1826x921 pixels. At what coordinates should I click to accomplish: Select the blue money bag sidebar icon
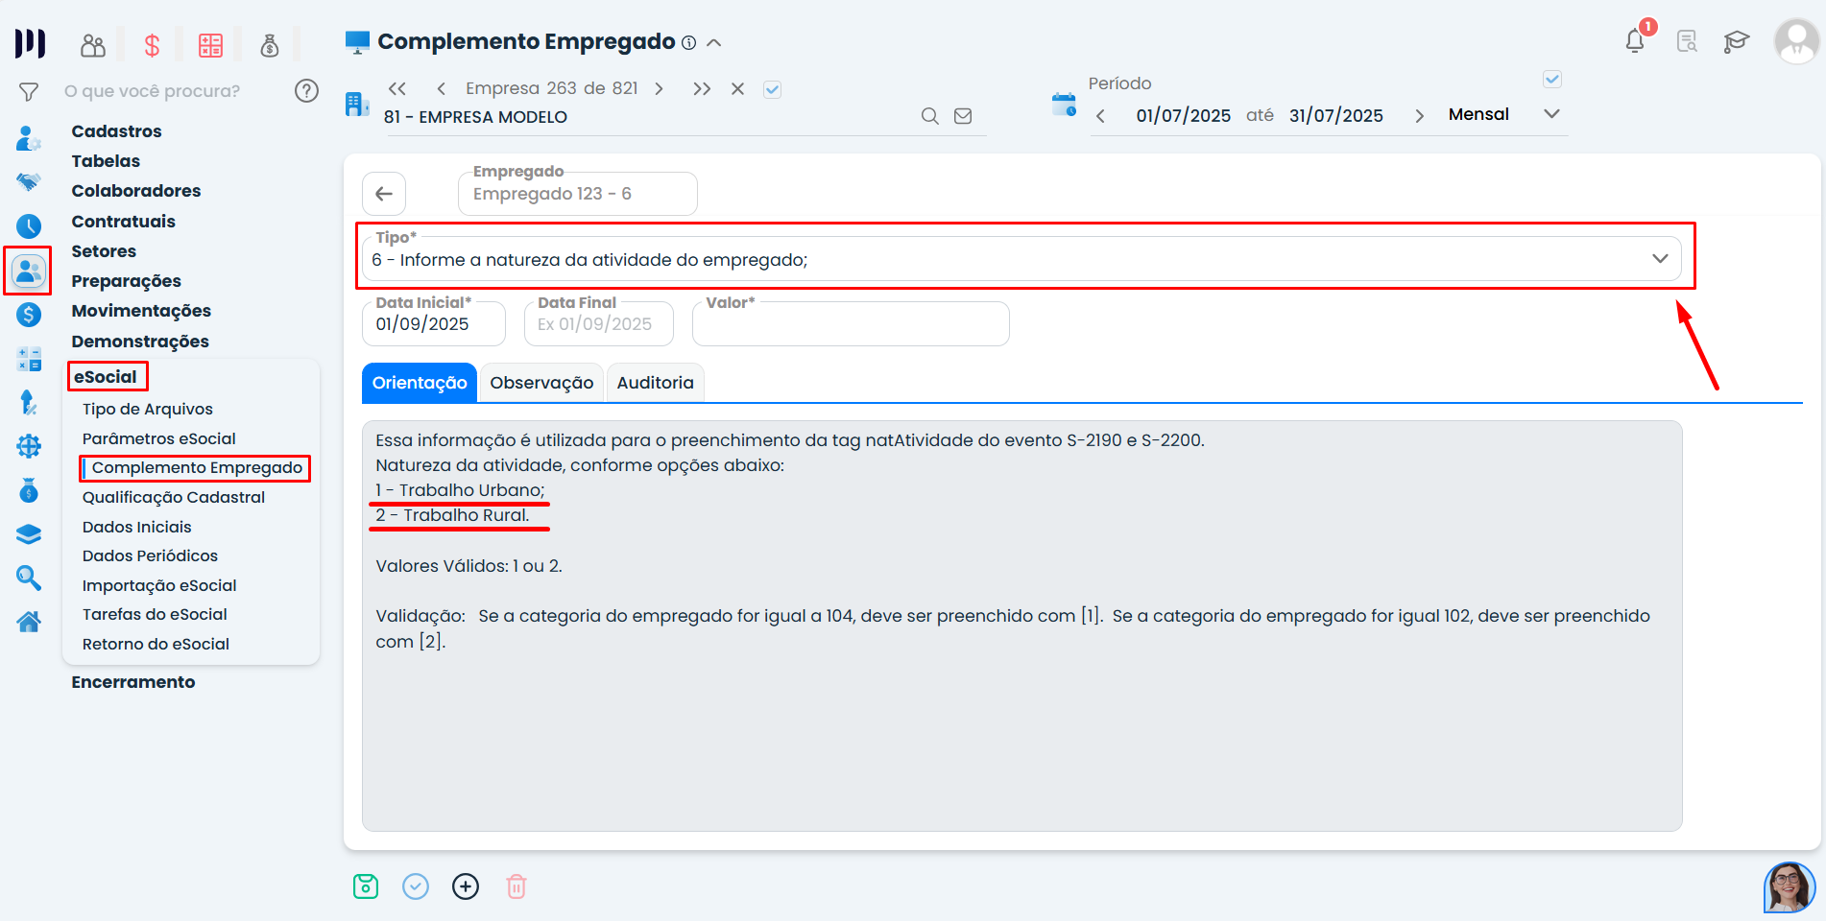tap(29, 490)
